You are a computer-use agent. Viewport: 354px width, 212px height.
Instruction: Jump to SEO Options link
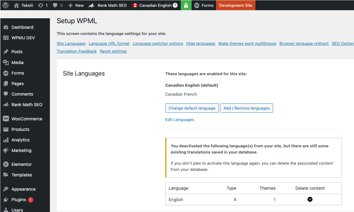click(x=343, y=43)
